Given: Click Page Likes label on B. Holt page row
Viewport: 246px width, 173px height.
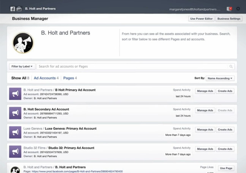Looking at the screenshot, I should pyautogui.click(x=207, y=167).
